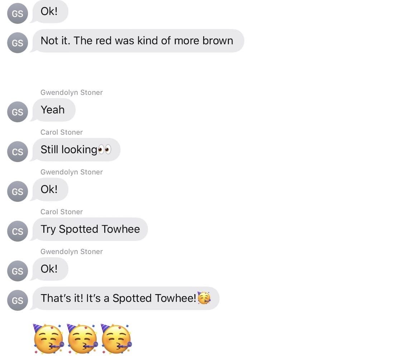This screenshot has height=358, width=413.
Task: Tap the GS avatar beside "Not it. The red..."
Action: pyautogui.click(x=17, y=43)
